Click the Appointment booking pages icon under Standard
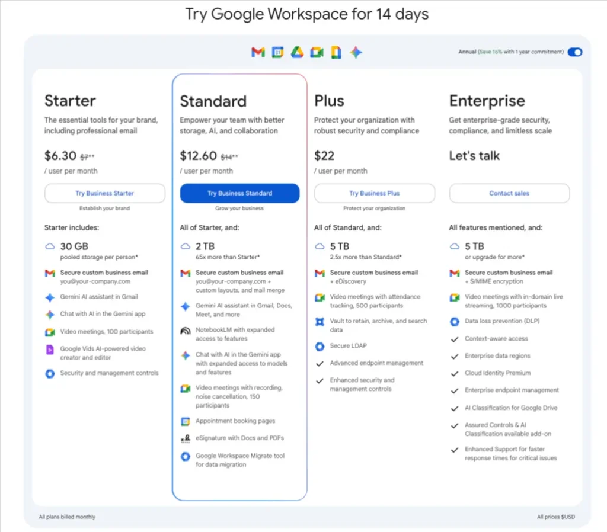This screenshot has height=532, width=607. click(184, 421)
